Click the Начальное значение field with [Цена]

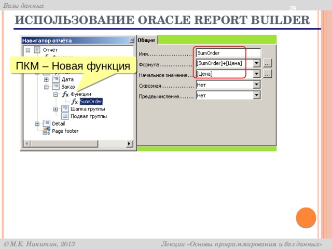pos(225,74)
